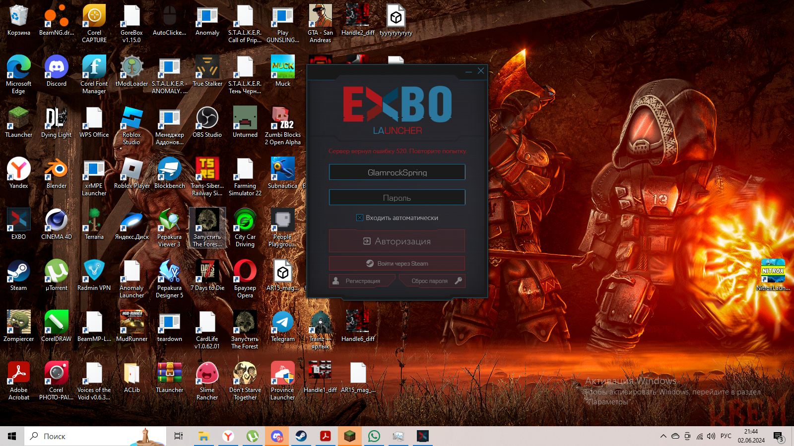Close the EXBO launcher window
The width and height of the screenshot is (794, 446).
point(481,71)
